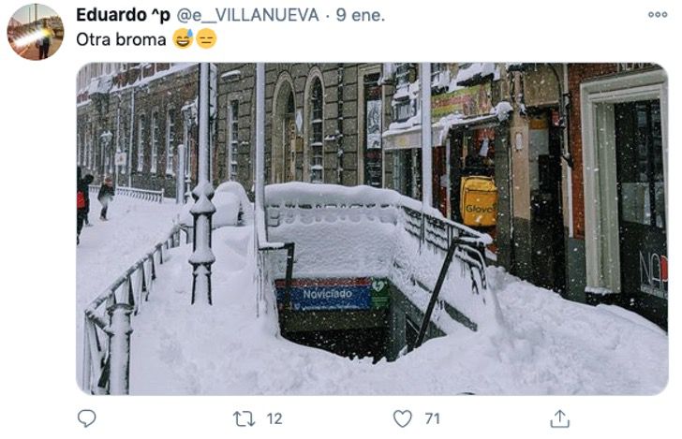The width and height of the screenshot is (682, 439).
Task: Click the snow-covered lamp post in photo
Action: tap(202, 184)
